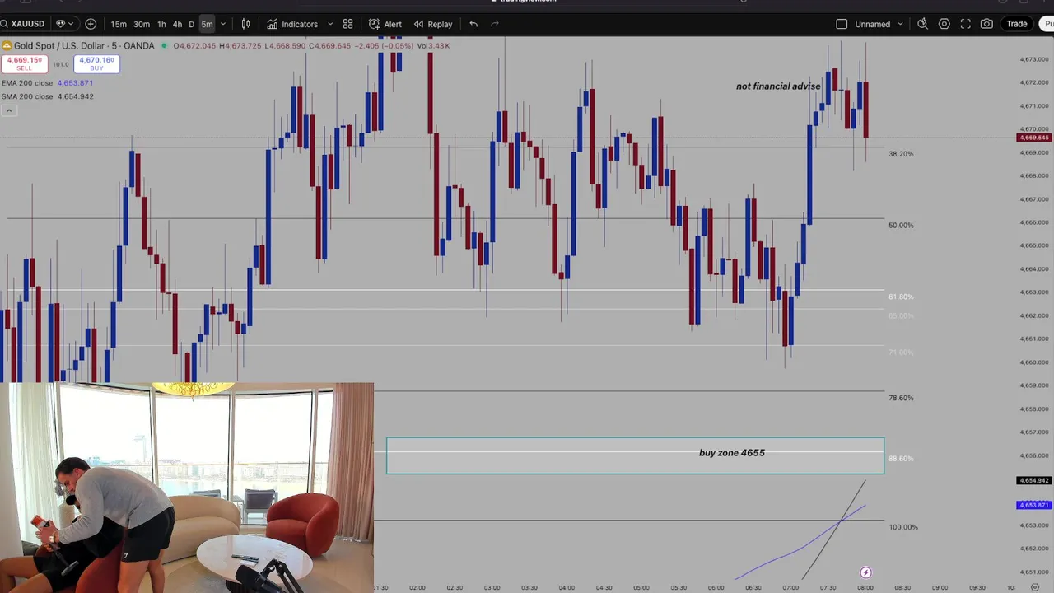The height and width of the screenshot is (593, 1054).
Task: Collapse the indicator legend arrow
Action: coord(8,110)
